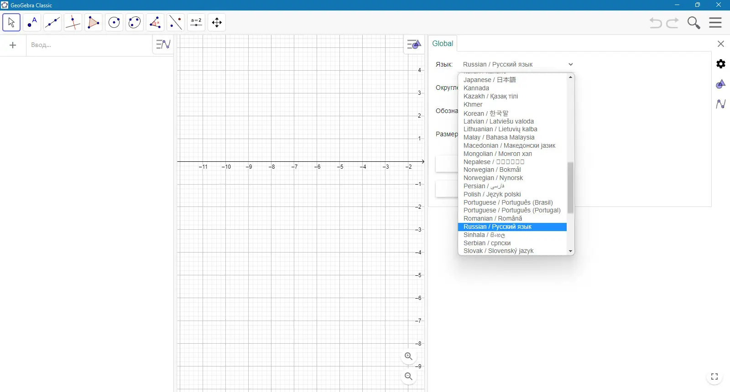The width and height of the screenshot is (730, 392).
Task: Select the Slider a=2 tool
Action: coord(196,22)
